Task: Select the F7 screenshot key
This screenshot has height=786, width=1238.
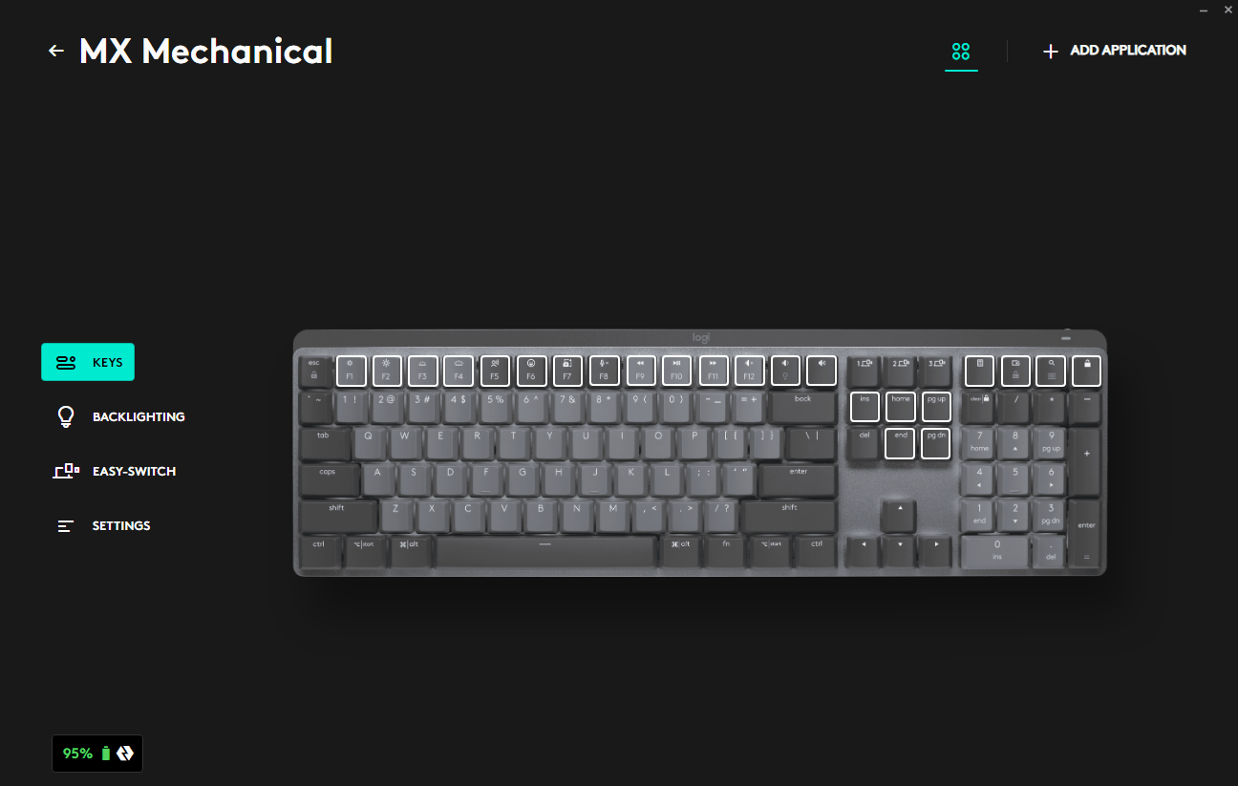Action: [x=567, y=371]
